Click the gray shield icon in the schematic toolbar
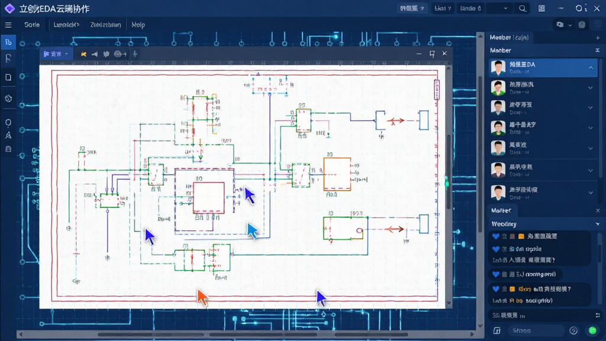The width and height of the screenshot is (606, 341). (107, 54)
